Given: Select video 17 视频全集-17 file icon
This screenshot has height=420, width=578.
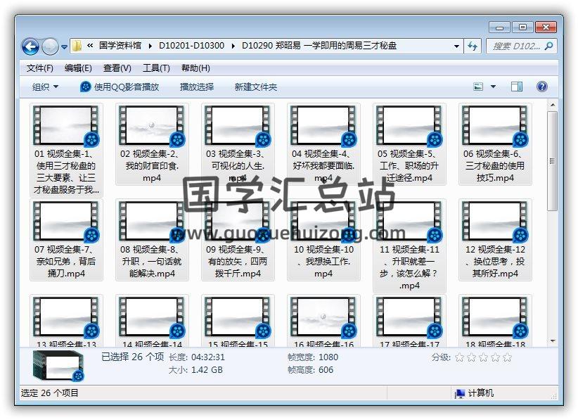Looking at the screenshot, I should pos(409,317).
